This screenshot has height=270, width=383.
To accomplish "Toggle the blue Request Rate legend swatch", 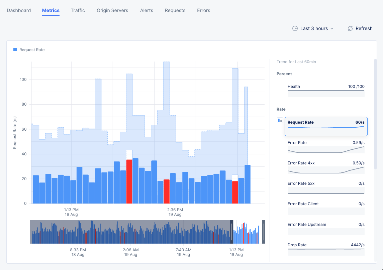I will [x=15, y=49].
